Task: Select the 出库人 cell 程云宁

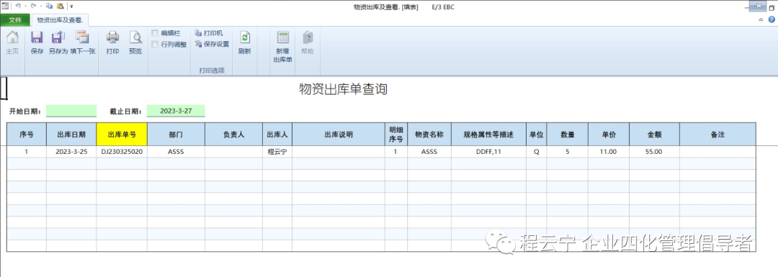Action: [277, 152]
